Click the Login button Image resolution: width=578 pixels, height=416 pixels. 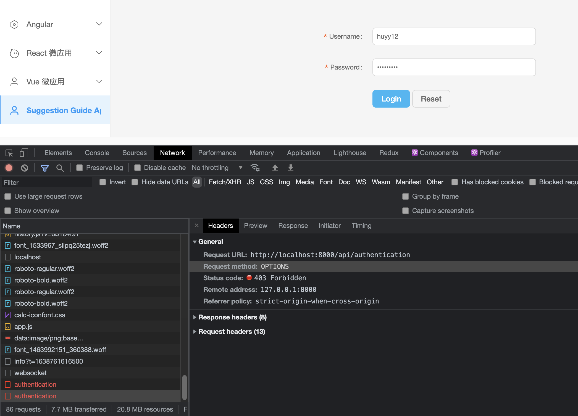pyautogui.click(x=391, y=99)
